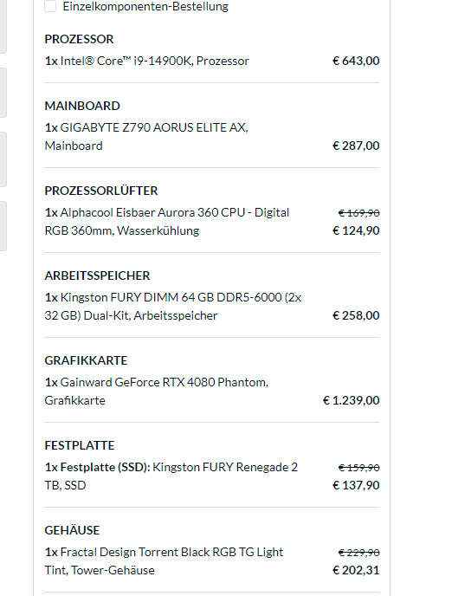Click the GRAFIKKARTE section heading
Viewport: 471px width, 596px height.
(86, 360)
